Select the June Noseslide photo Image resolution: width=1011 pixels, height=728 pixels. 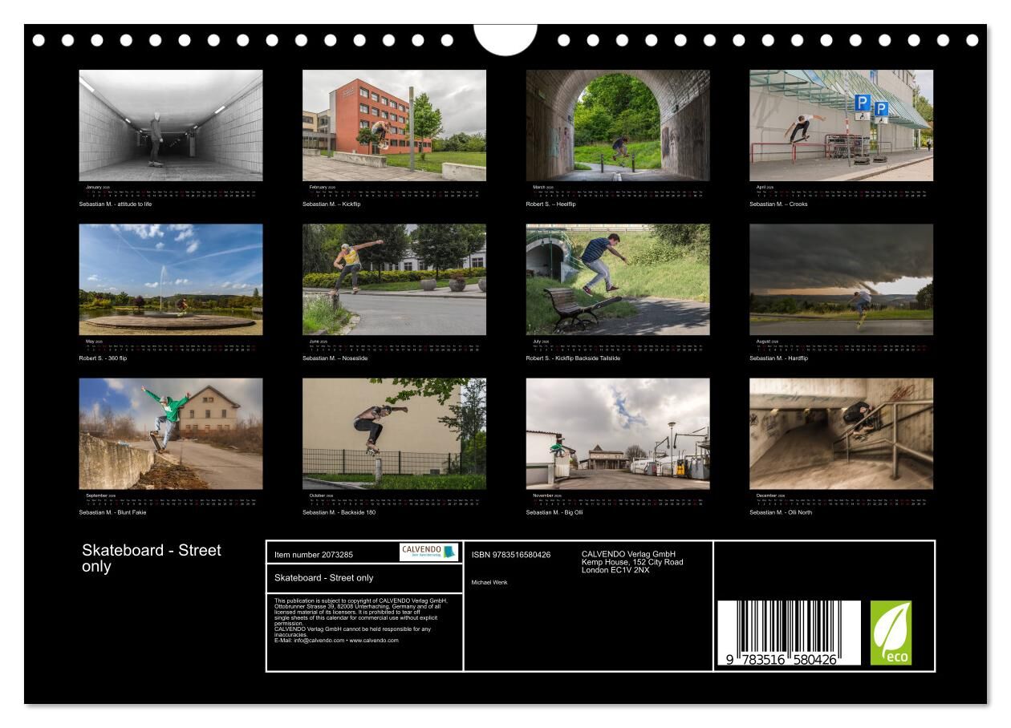click(394, 279)
